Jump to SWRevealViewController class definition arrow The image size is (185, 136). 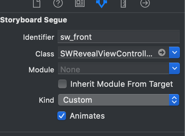click(x=162, y=52)
